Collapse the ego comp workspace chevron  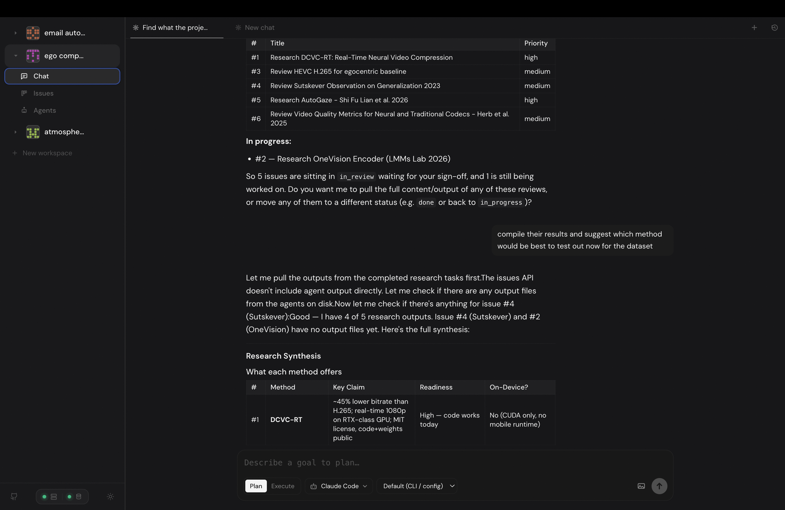(x=16, y=56)
